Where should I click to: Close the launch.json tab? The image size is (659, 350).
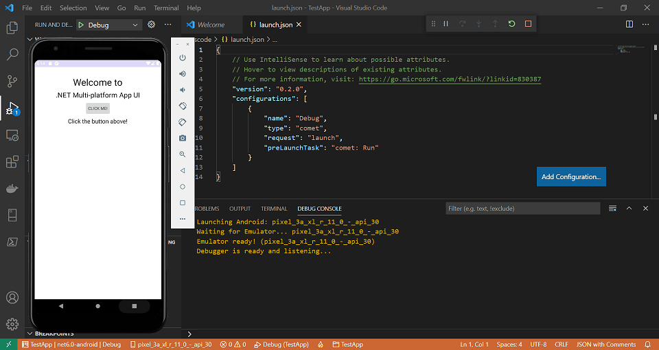[299, 25]
